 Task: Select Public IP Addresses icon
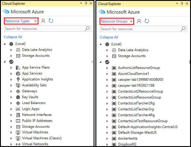coord(18,121)
